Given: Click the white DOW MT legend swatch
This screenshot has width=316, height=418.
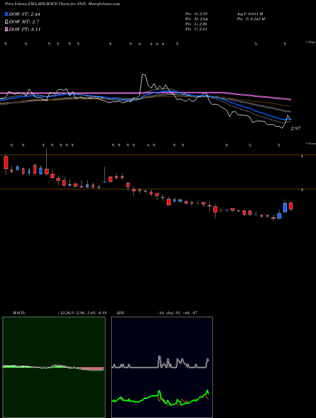Looking at the screenshot, I should pos(7,22).
